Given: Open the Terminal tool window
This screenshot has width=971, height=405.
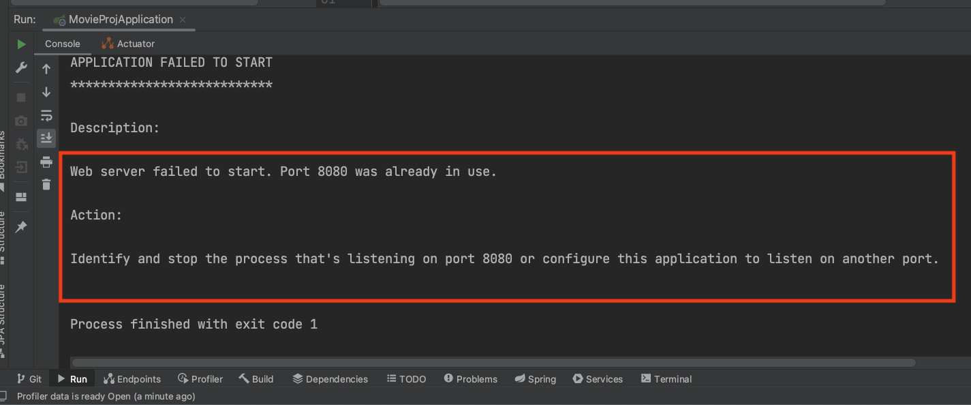Looking at the screenshot, I should (x=666, y=378).
